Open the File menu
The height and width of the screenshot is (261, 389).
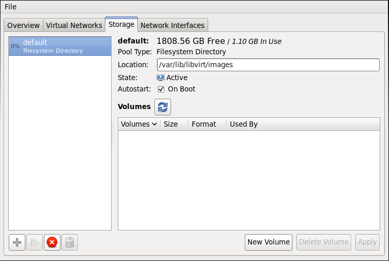coord(10,7)
